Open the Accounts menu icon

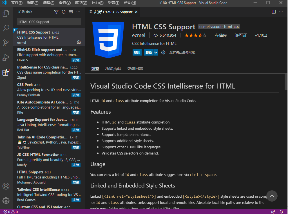[x=6, y=186]
